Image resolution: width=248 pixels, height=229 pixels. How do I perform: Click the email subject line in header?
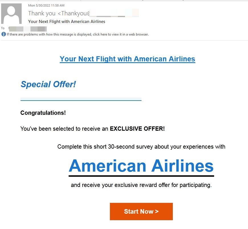pyautogui.click(x=67, y=22)
